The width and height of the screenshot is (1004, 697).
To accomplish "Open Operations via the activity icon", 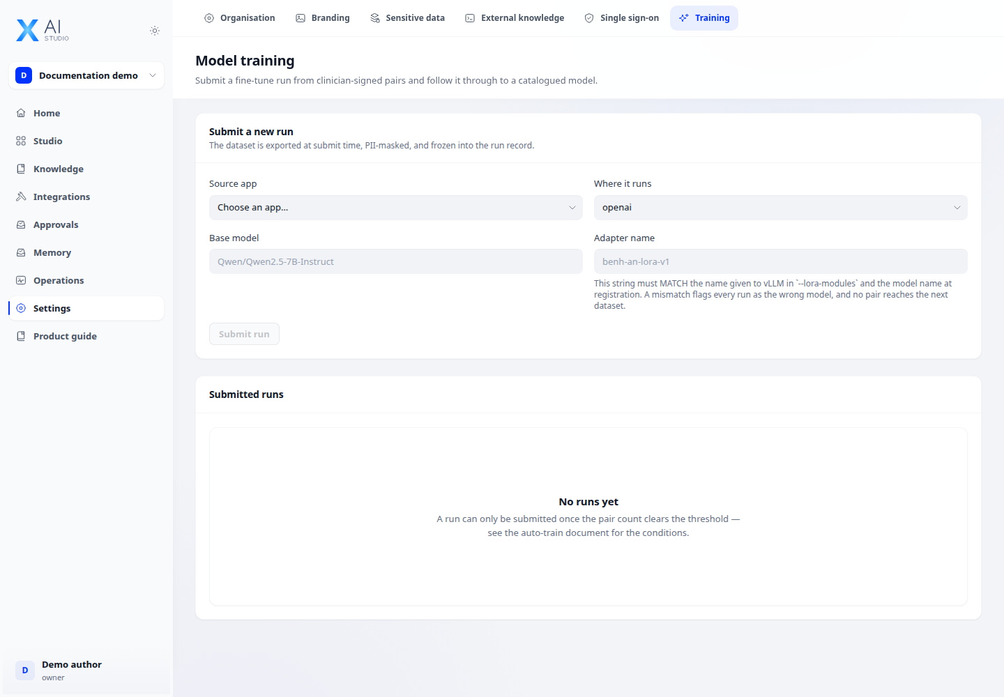I will pyautogui.click(x=21, y=280).
